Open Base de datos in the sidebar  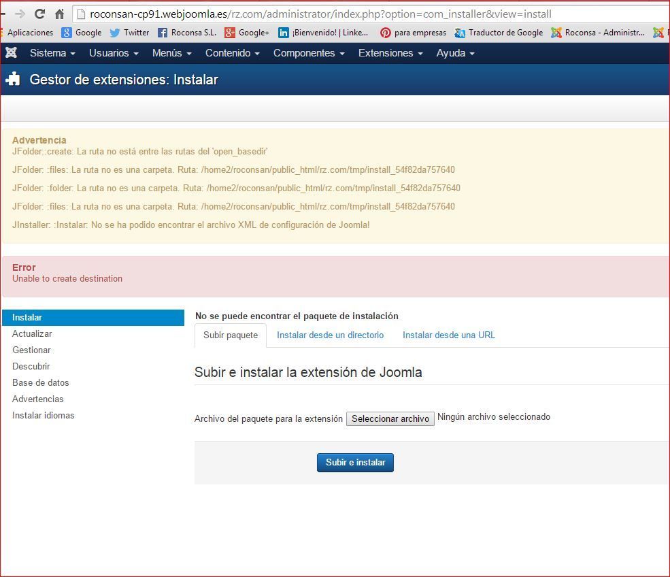(41, 382)
